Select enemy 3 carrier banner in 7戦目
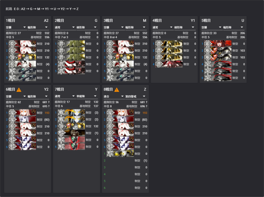 71,126
